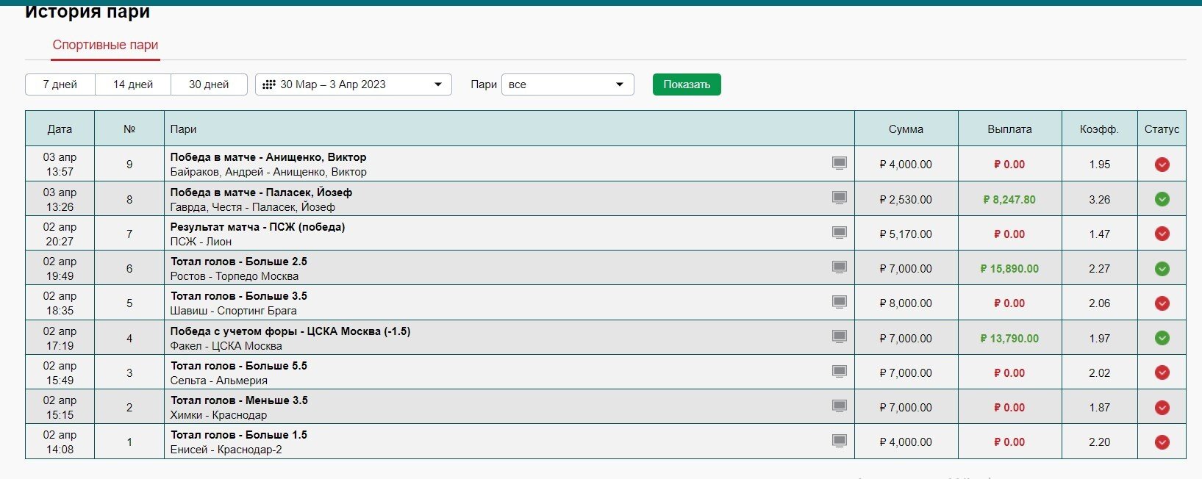Click monitor icon for Енисей - Краснодар-2 row
Viewport: 1202px width, 479px height.
(839, 441)
